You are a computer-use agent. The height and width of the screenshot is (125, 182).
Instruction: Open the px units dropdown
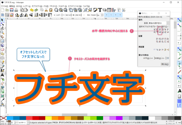(x=102, y=15)
